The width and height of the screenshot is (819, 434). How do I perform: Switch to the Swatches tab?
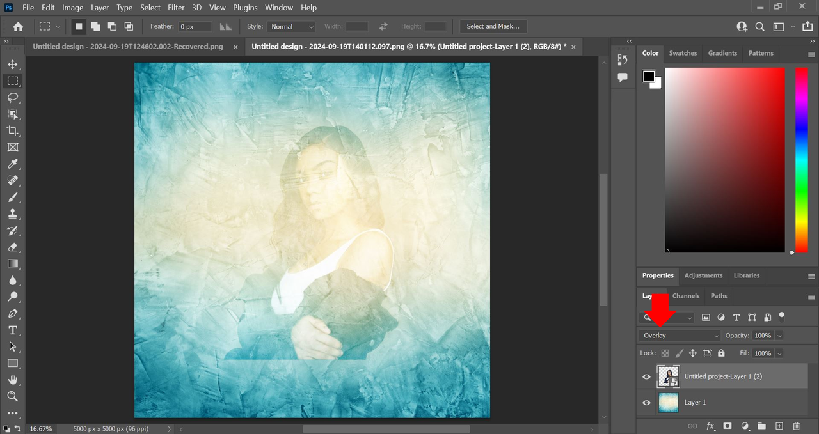683,53
